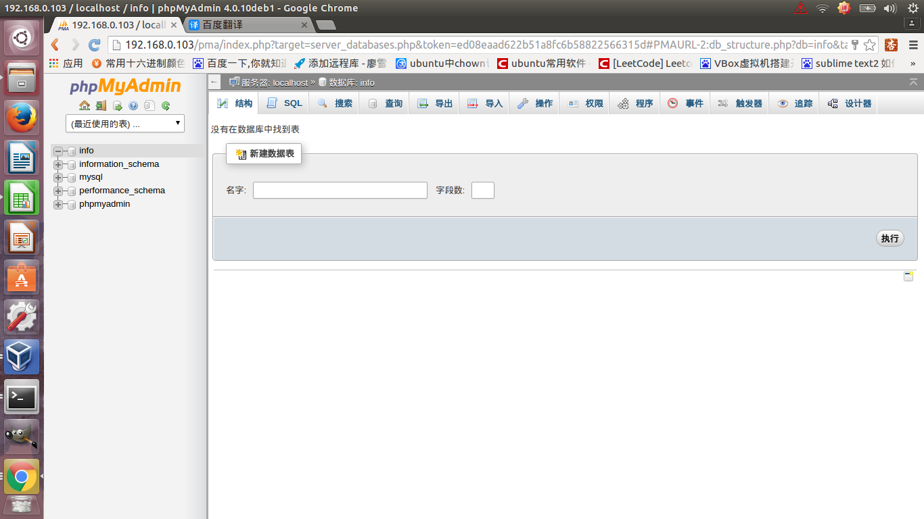Screen dimensions: 924x519
Task: Expand the mysql database node
Action: point(58,177)
